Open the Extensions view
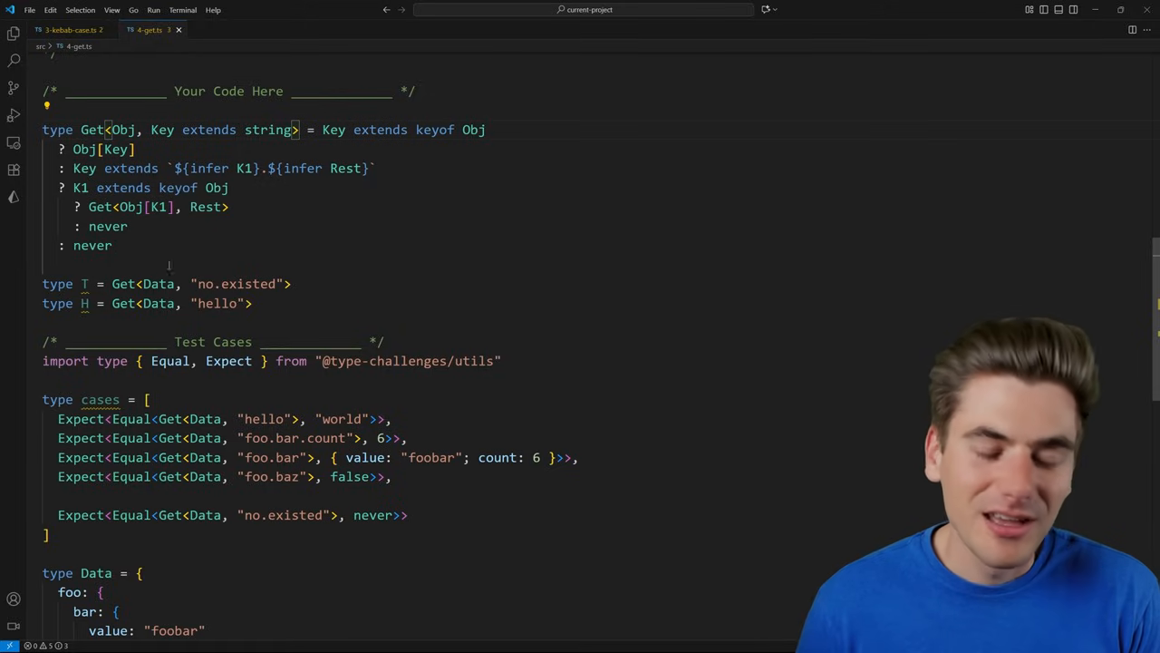The width and height of the screenshot is (1160, 653). coord(14,170)
